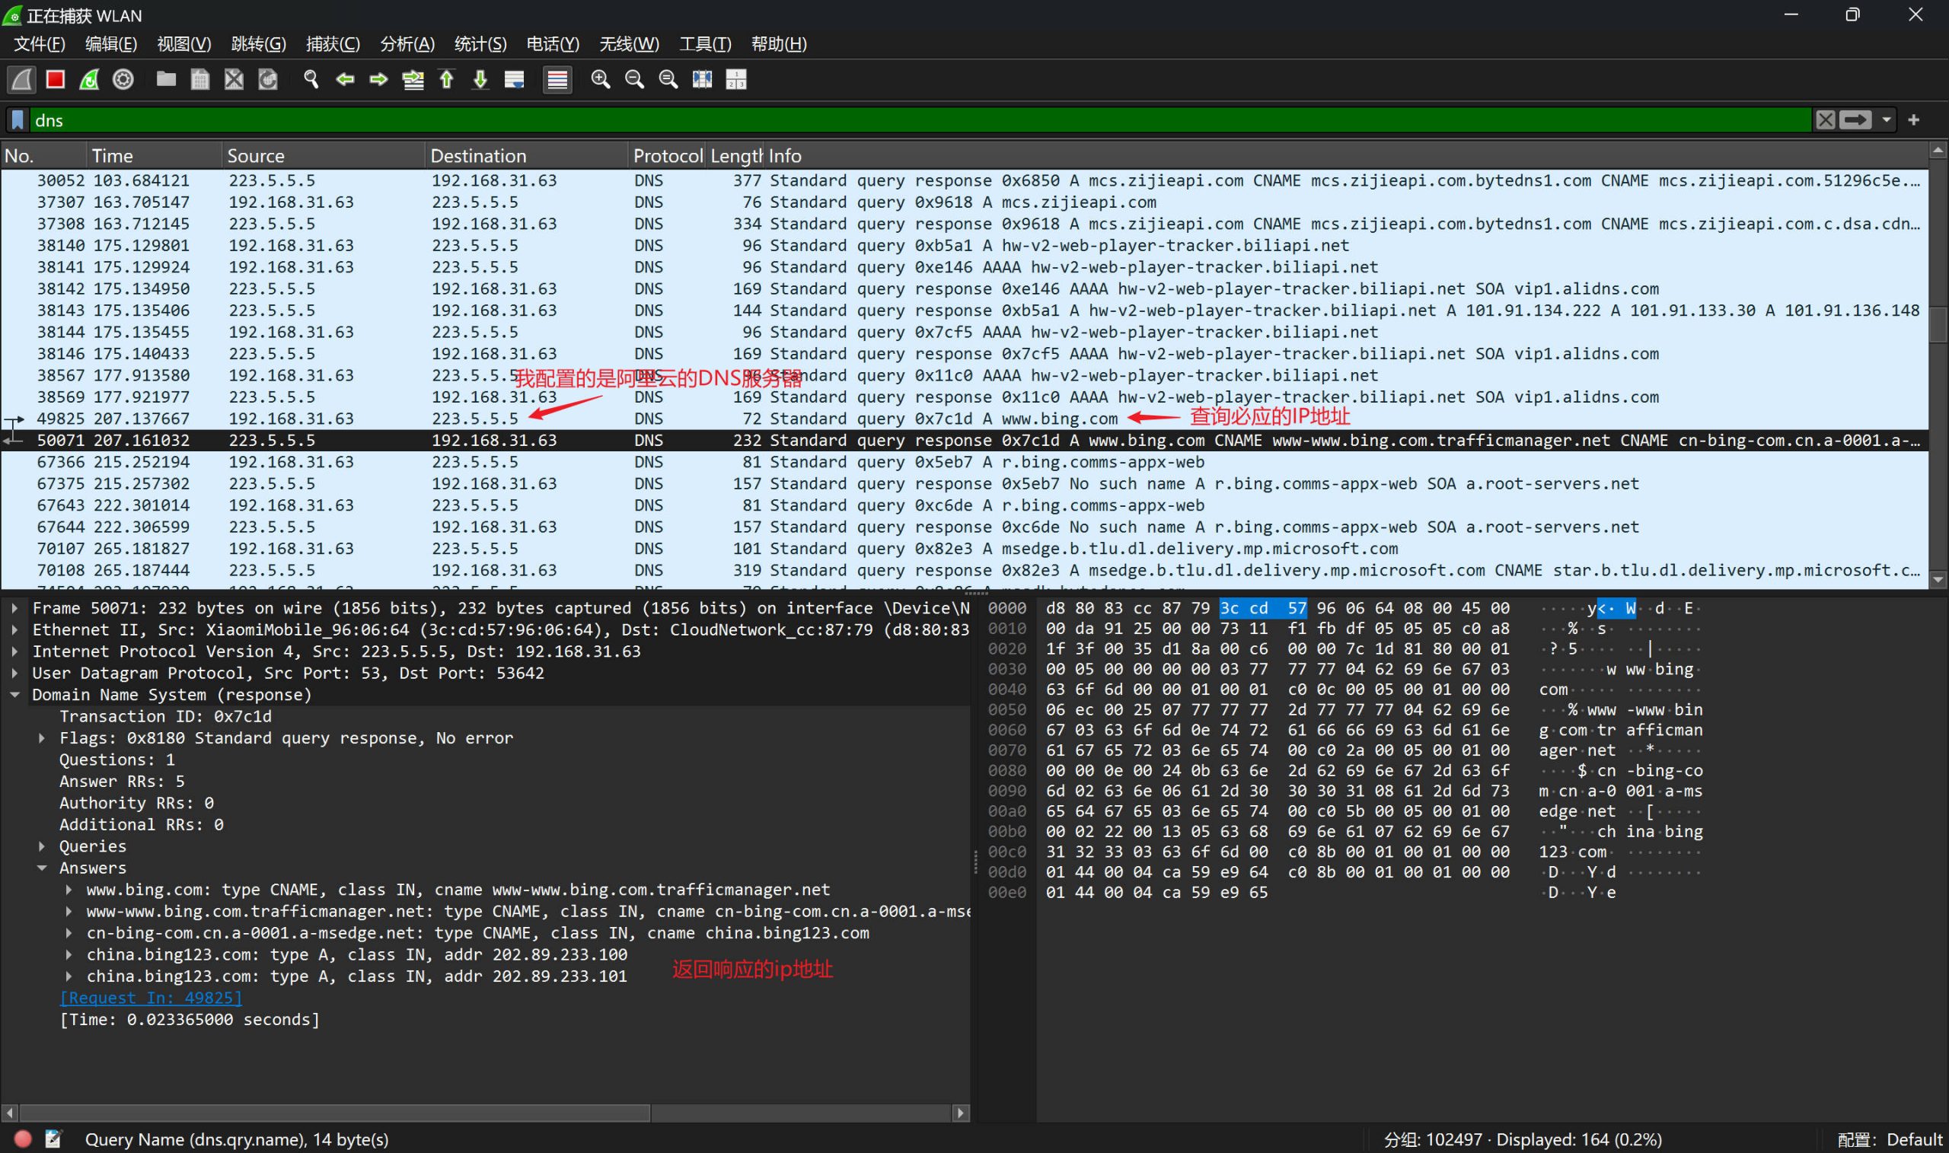Open the 分析(A) menu
The height and width of the screenshot is (1153, 1949).
[x=407, y=44]
